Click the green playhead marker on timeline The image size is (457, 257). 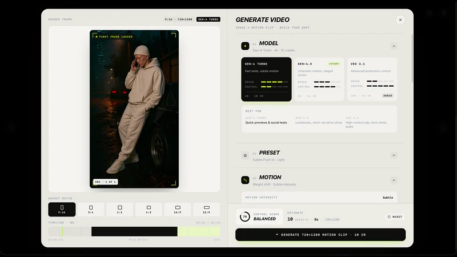coord(62,232)
